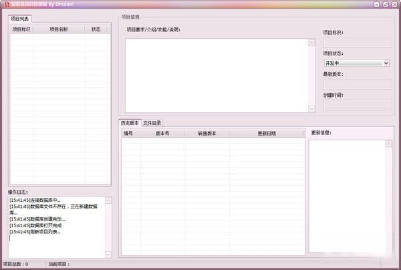Select log line 数据库创建完毕...
The width and height of the screenshot is (401, 270).
37,219
